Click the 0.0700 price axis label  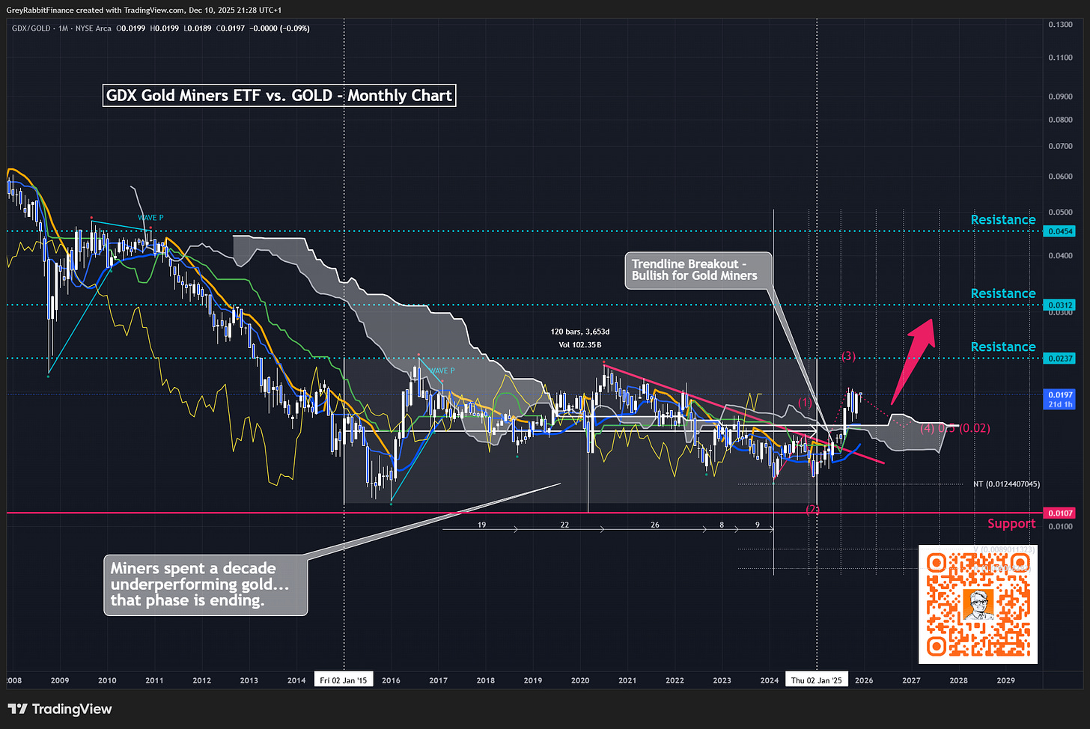pos(1060,146)
